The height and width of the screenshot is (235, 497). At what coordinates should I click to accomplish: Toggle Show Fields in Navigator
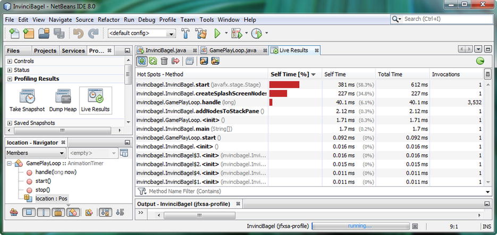tap(29, 213)
